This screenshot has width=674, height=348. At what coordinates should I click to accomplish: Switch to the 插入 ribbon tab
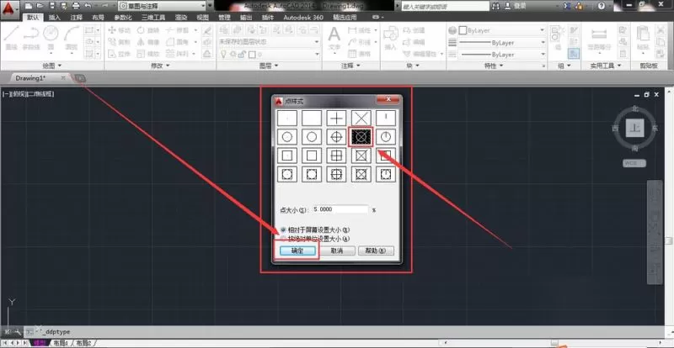click(55, 18)
